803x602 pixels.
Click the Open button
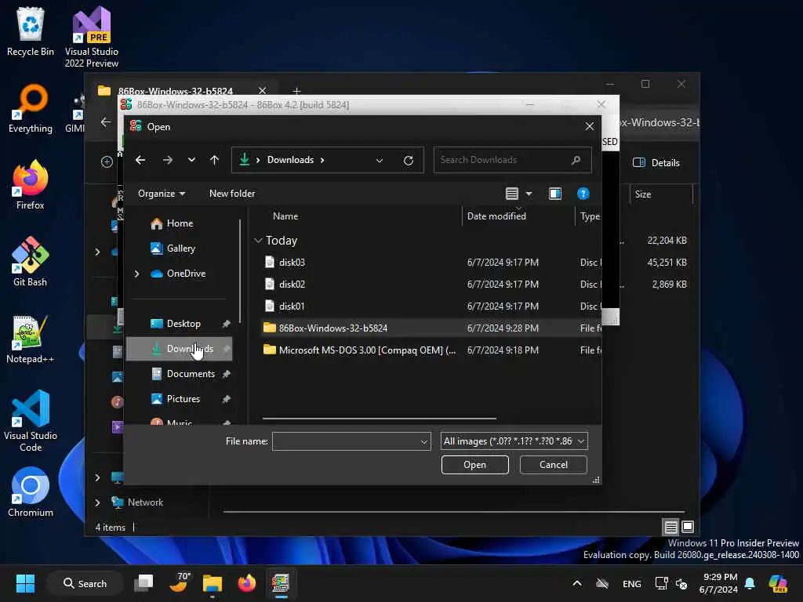474,465
